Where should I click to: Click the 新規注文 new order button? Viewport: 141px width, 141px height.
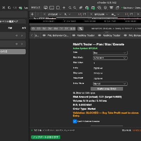point(36,8)
